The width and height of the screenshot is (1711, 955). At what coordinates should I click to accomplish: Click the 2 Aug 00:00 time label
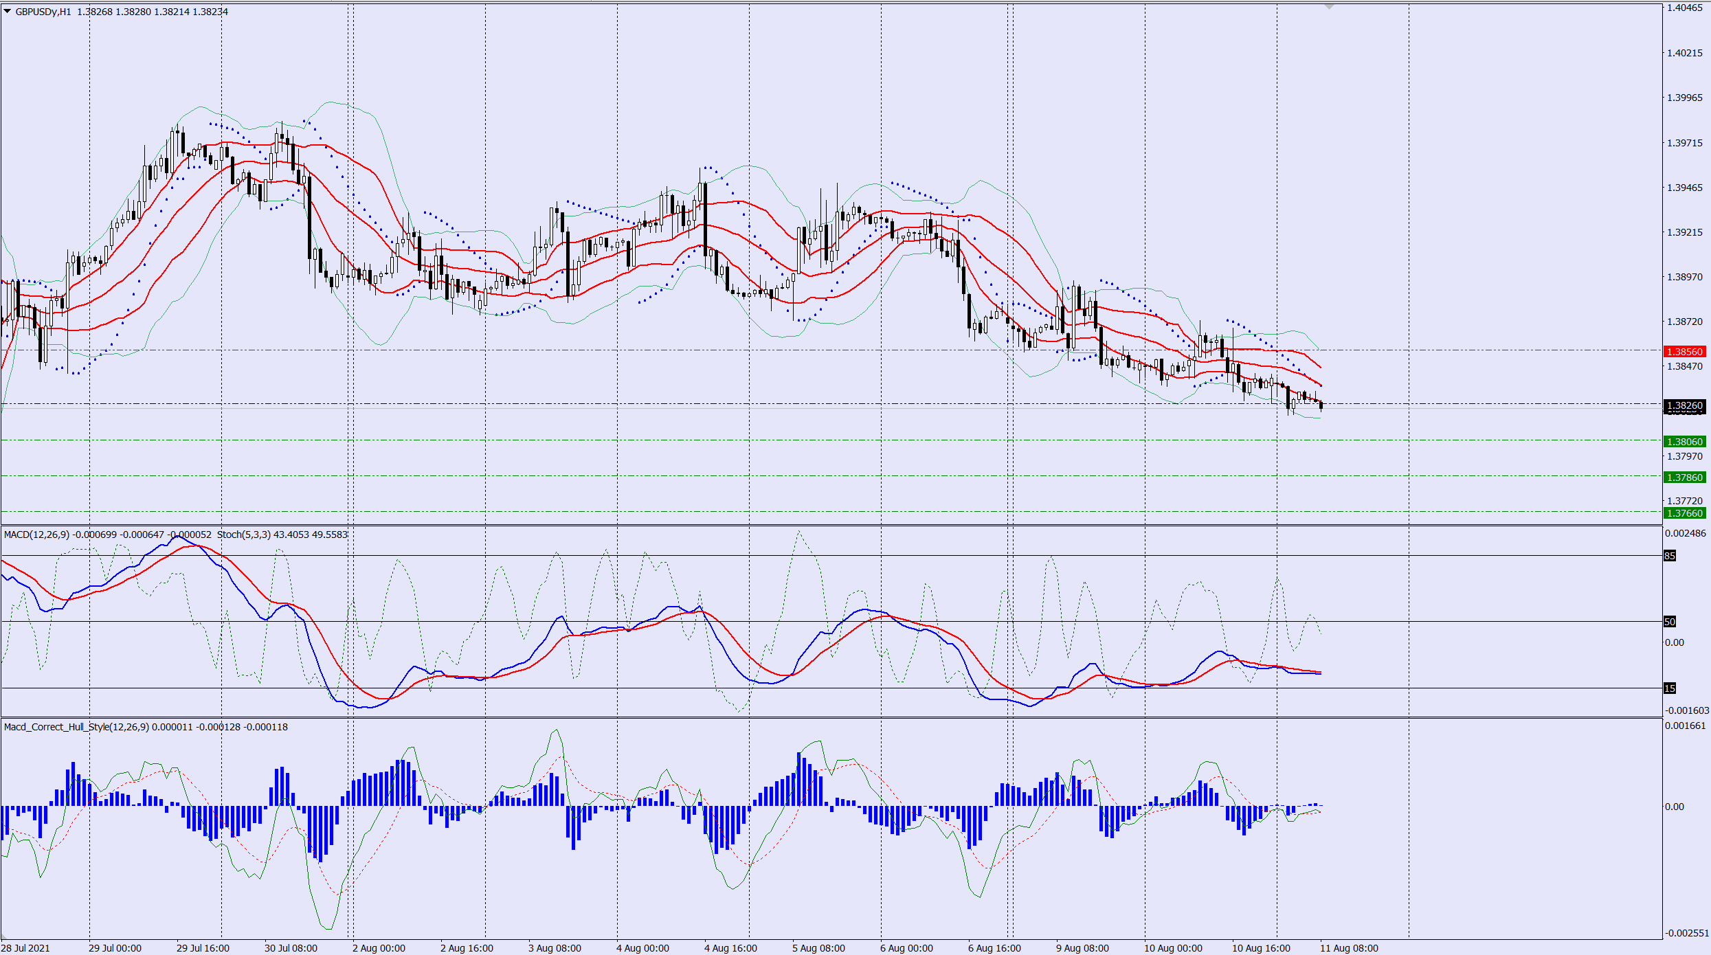(379, 948)
